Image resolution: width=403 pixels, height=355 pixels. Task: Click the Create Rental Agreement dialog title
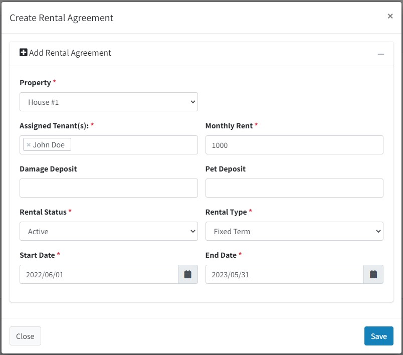[62, 18]
